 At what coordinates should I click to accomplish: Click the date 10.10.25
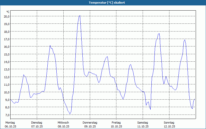tap(116, 126)
